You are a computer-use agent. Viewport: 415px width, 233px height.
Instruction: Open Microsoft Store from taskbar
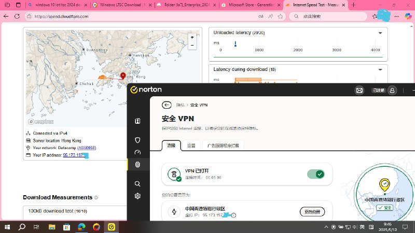pyautogui.click(x=67, y=227)
